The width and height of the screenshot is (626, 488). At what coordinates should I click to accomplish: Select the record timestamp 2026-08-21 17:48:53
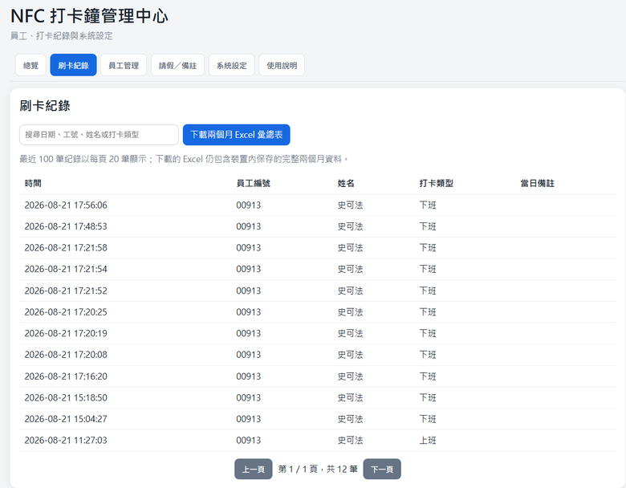click(x=66, y=226)
